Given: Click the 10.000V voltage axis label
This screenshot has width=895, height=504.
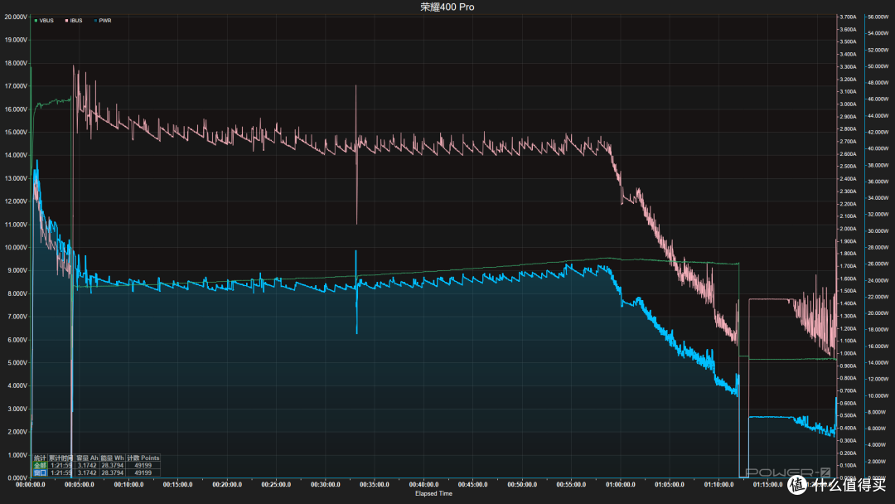Looking at the screenshot, I should 16,248.
